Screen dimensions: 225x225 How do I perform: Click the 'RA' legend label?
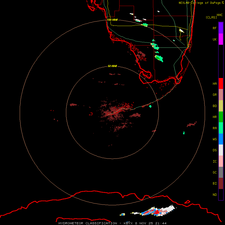click(x=214, y=128)
